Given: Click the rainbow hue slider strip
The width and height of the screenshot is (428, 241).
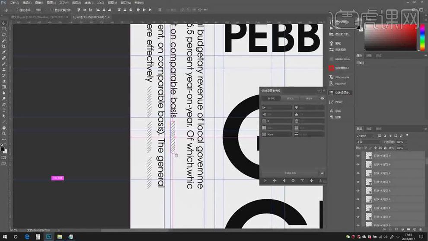Looking at the screenshot, I should (x=422, y=38).
